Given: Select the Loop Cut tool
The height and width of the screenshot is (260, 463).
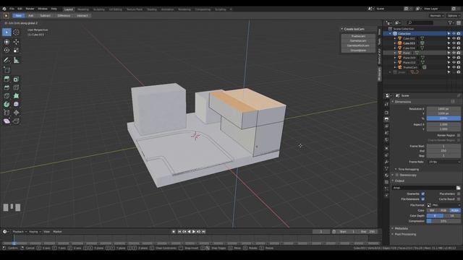Looking at the screenshot, I should [x=16, y=87].
